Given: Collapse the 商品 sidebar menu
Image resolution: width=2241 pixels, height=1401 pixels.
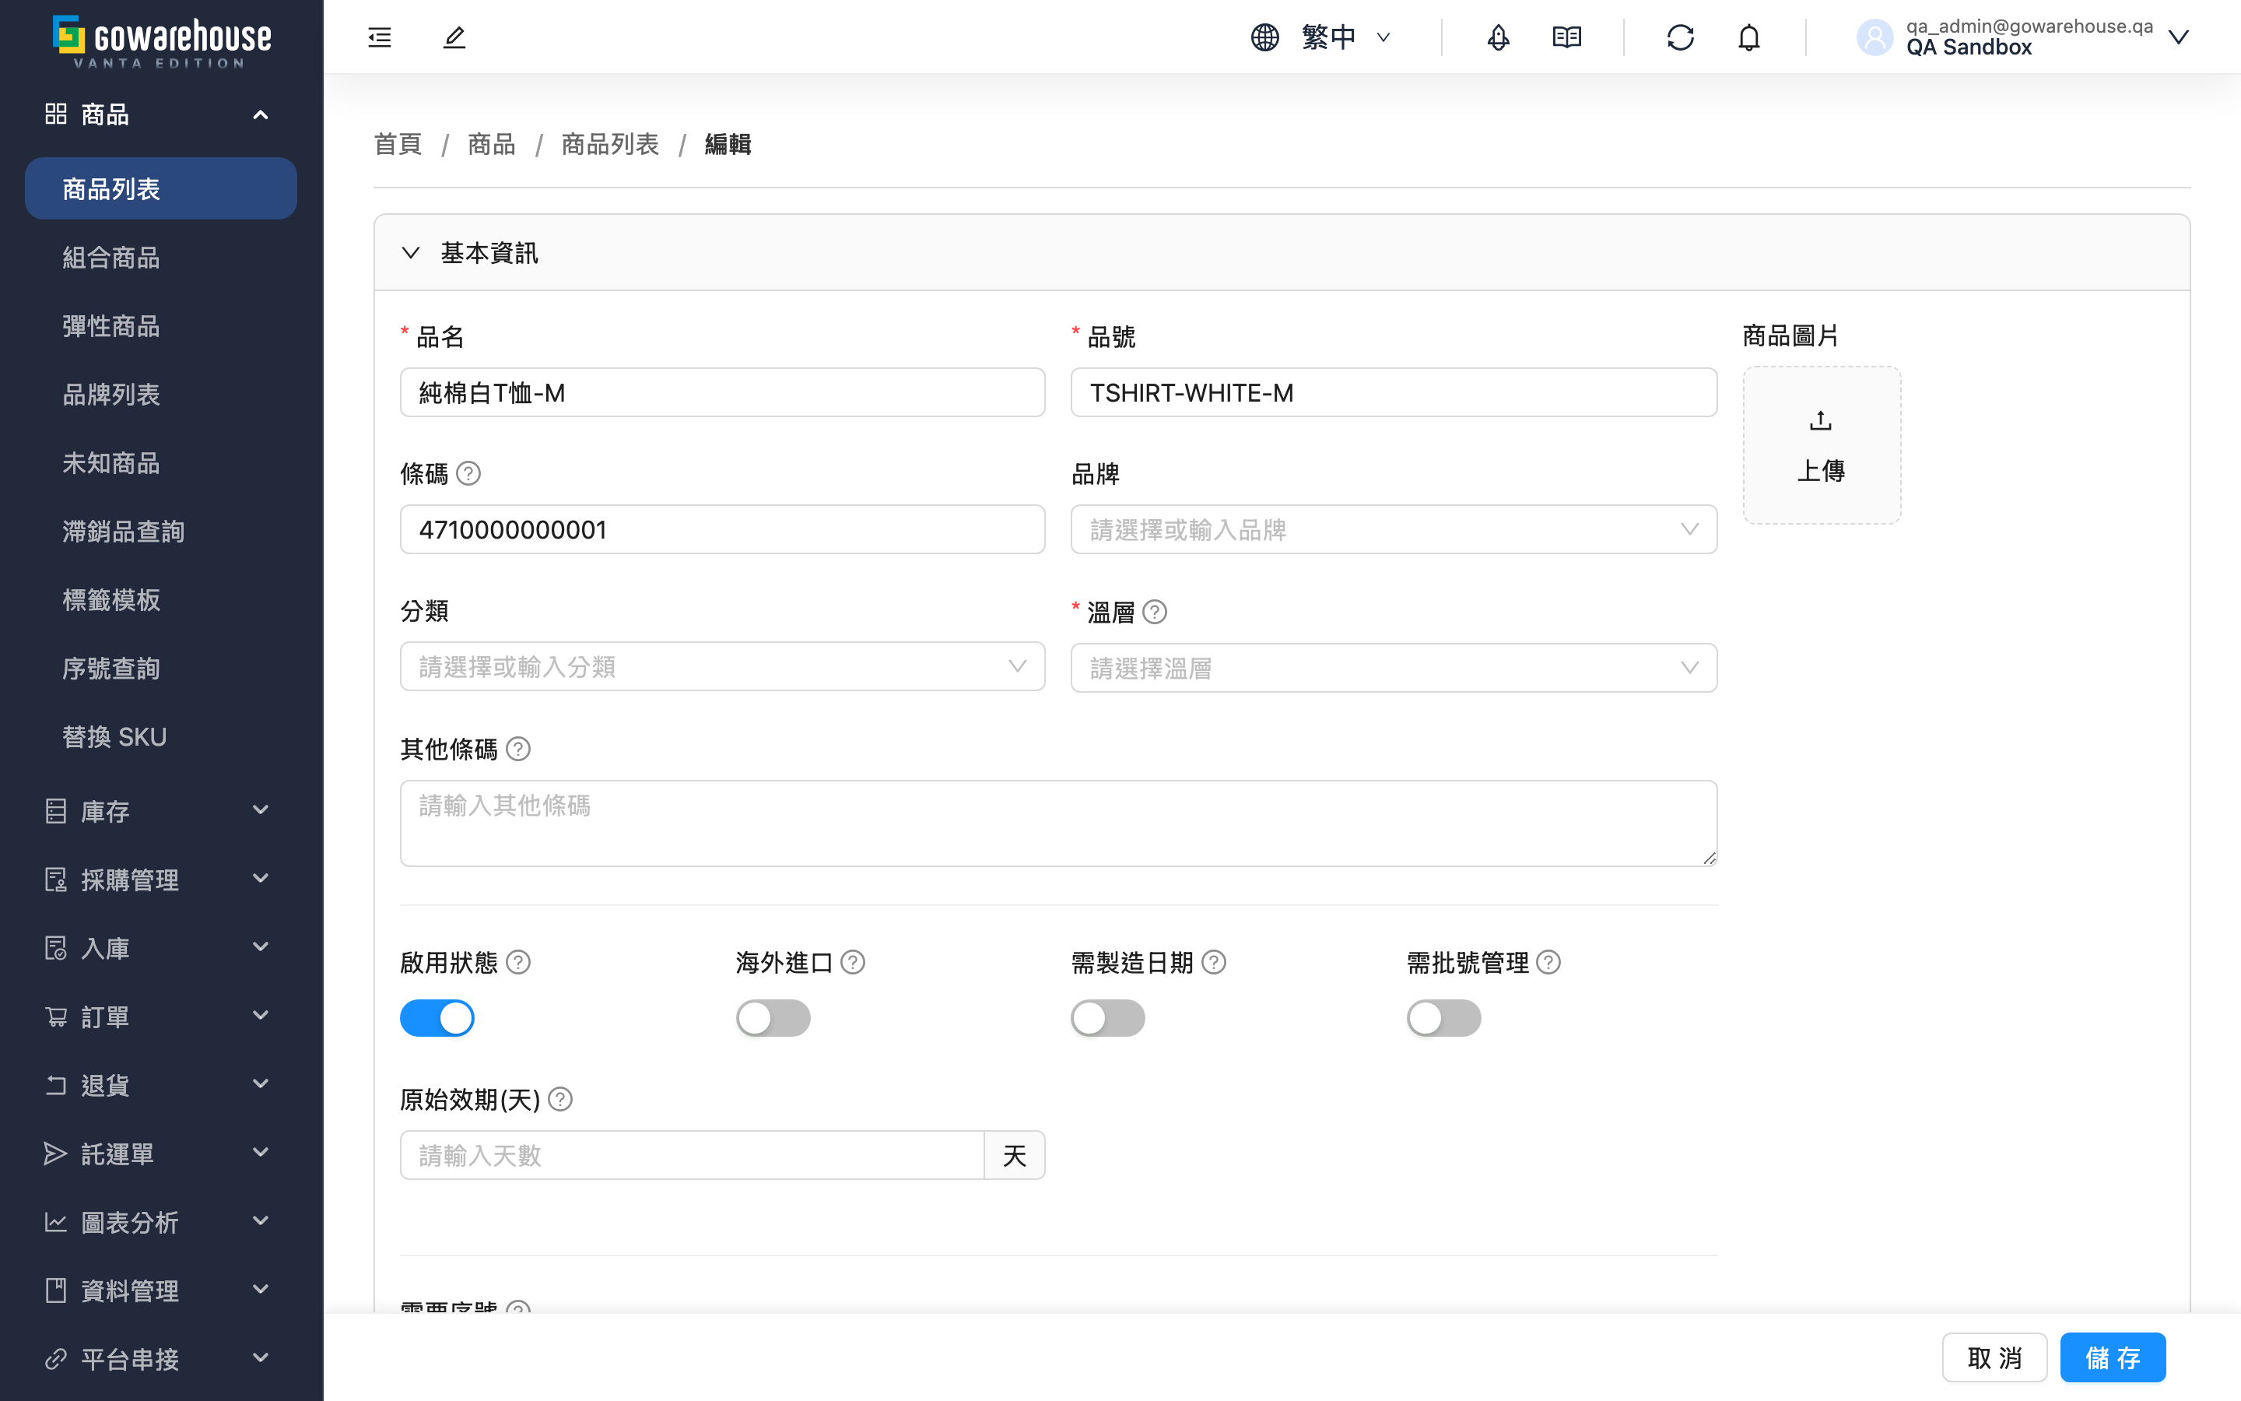Looking at the screenshot, I should 161,114.
